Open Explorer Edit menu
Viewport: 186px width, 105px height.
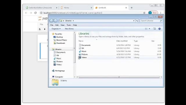pyautogui.click(x=57, y=25)
